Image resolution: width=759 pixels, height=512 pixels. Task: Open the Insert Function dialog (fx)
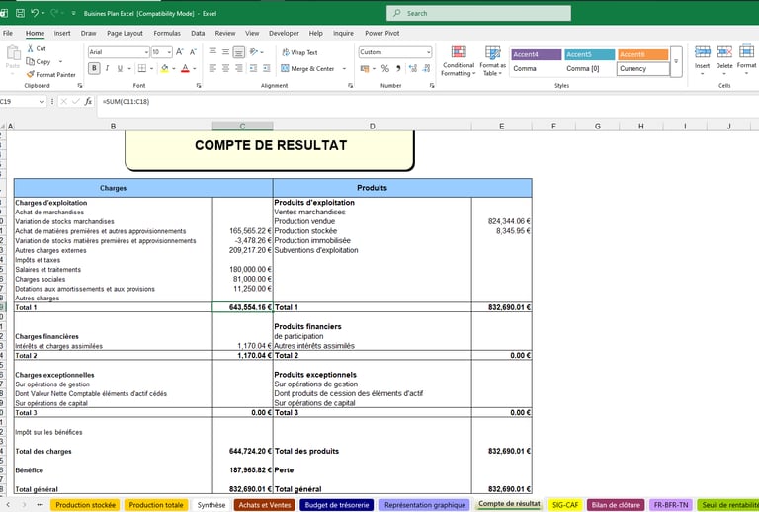88,101
